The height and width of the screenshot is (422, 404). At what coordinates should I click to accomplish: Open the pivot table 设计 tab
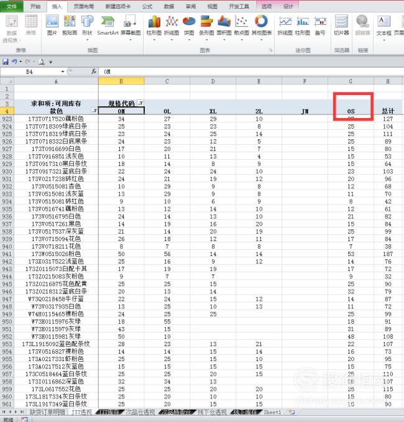click(288, 6)
